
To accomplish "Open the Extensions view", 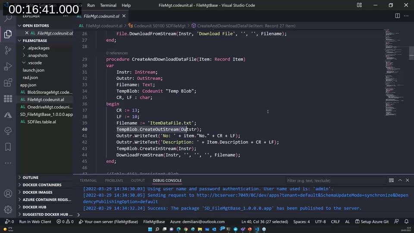I will pyautogui.click(x=8, y=83).
